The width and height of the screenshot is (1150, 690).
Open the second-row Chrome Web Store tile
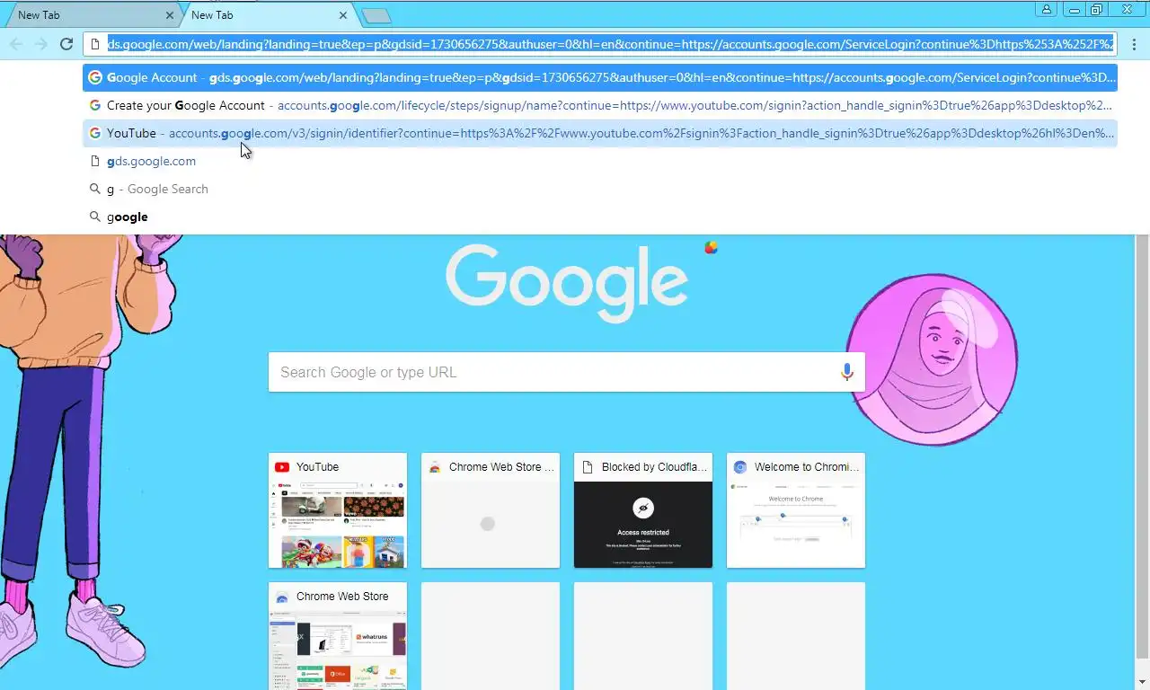coord(338,636)
